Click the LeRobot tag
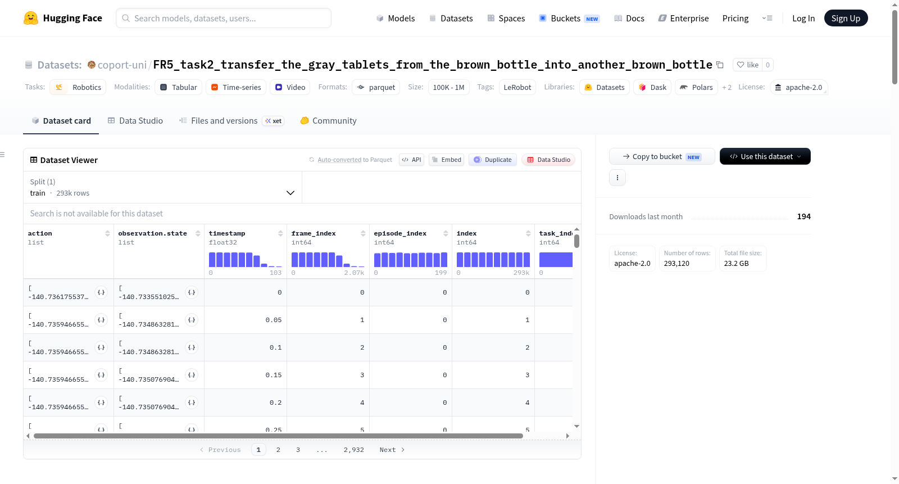 517,87
